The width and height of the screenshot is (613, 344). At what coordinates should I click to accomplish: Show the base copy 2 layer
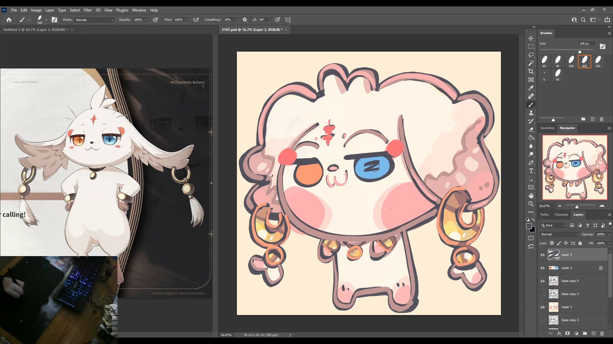542,320
